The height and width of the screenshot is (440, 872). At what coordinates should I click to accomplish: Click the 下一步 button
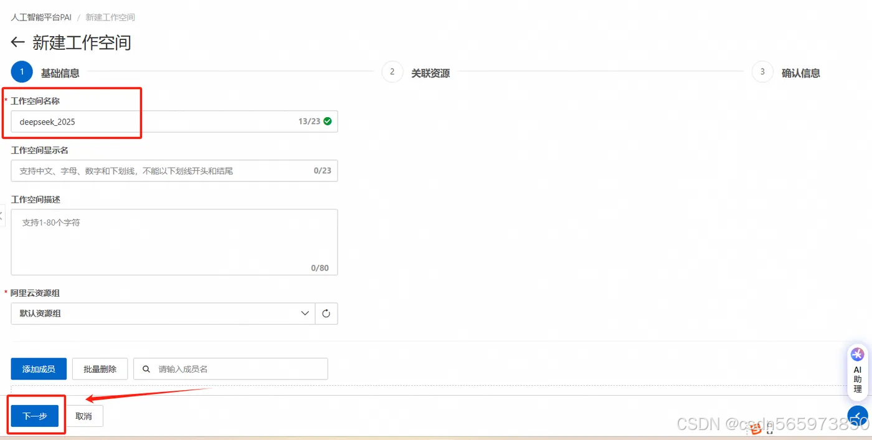pos(35,416)
